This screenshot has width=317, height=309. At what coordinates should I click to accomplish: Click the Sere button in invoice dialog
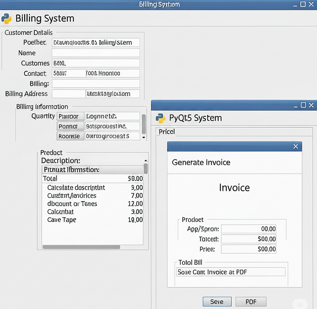click(217, 302)
